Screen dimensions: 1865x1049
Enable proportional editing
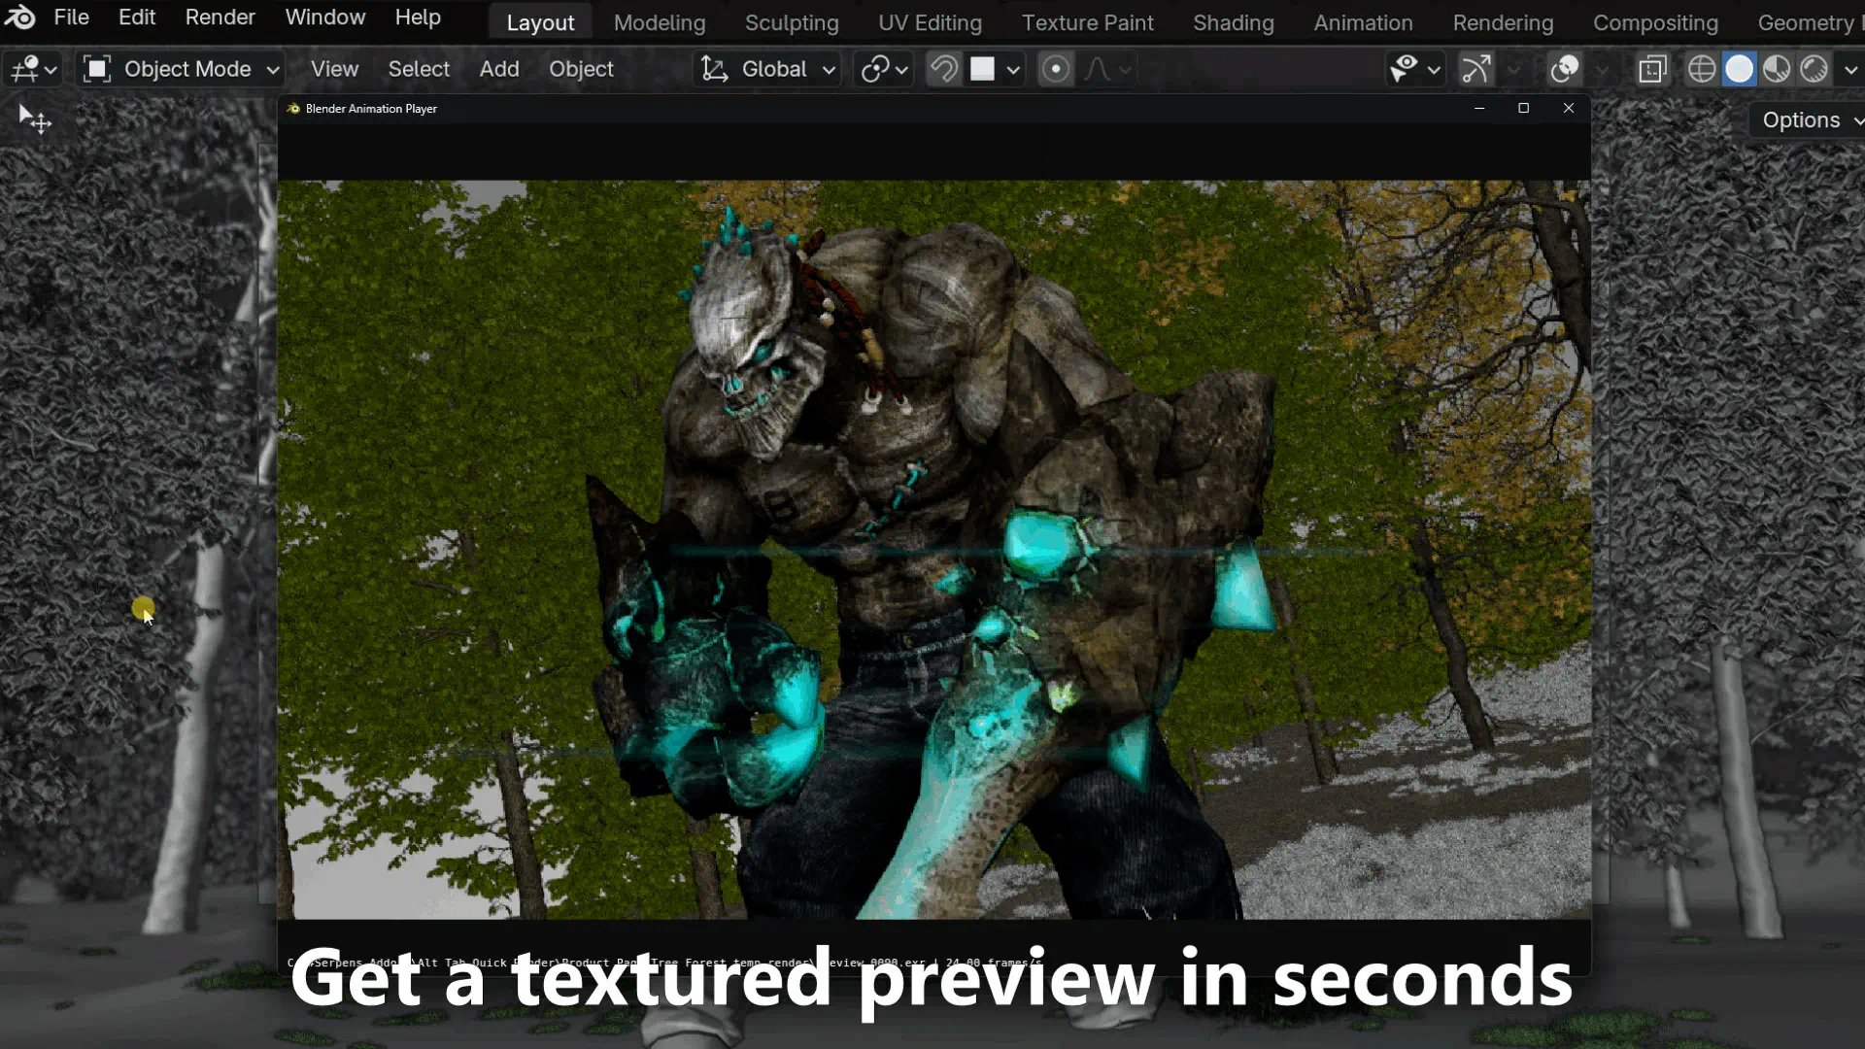[1056, 68]
